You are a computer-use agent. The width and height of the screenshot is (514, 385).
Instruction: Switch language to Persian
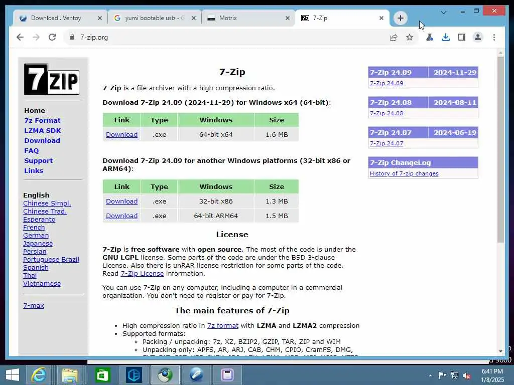click(35, 252)
